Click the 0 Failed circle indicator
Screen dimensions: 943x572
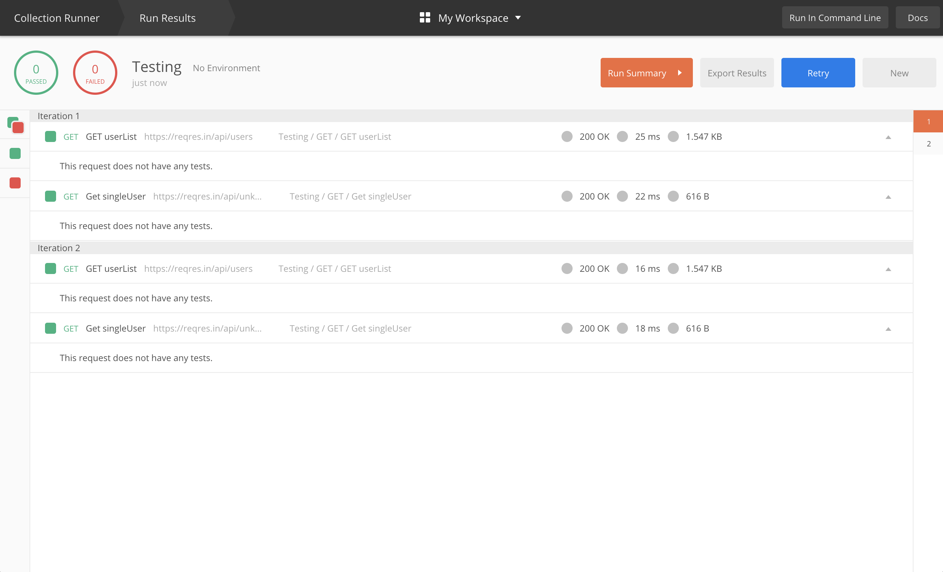click(95, 73)
